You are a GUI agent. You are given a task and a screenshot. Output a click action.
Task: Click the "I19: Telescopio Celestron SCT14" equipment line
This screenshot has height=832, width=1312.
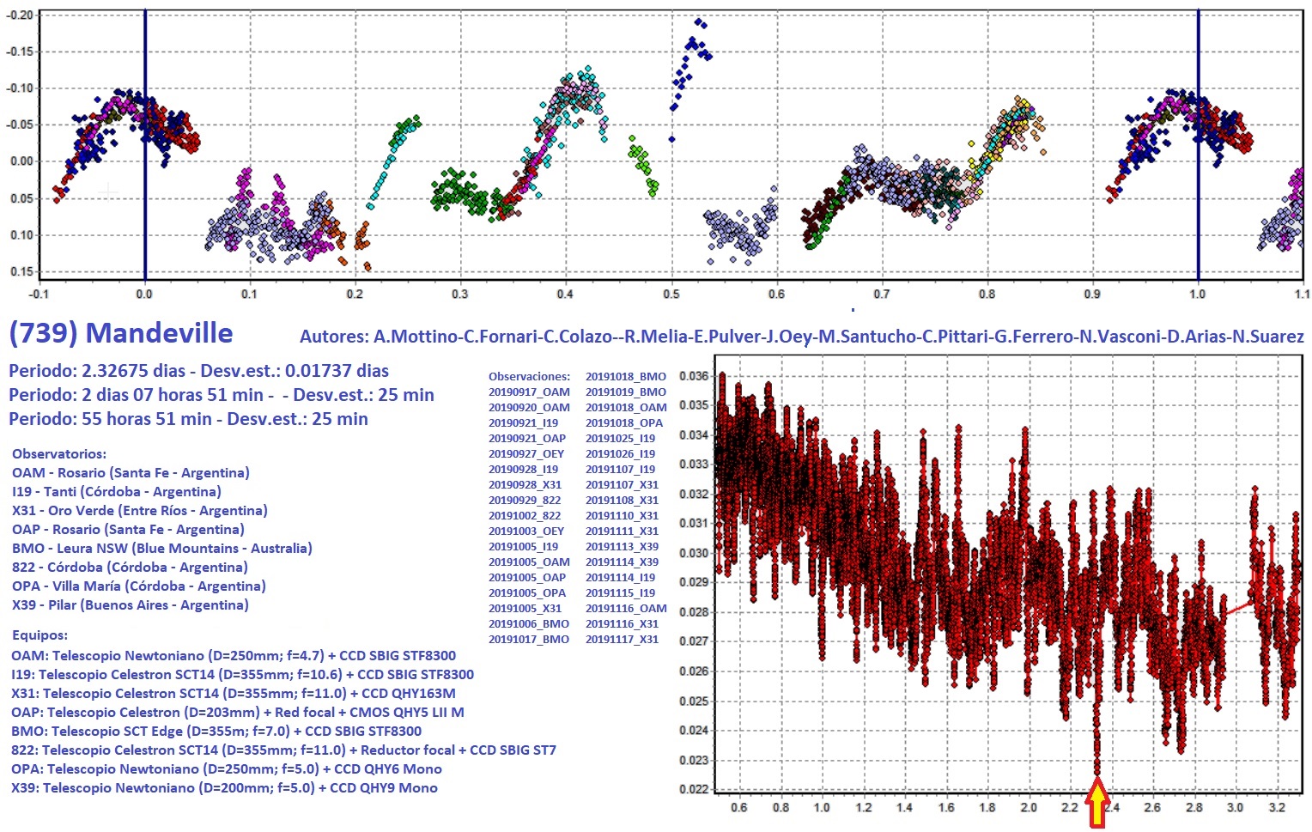click(x=242, y=674)
